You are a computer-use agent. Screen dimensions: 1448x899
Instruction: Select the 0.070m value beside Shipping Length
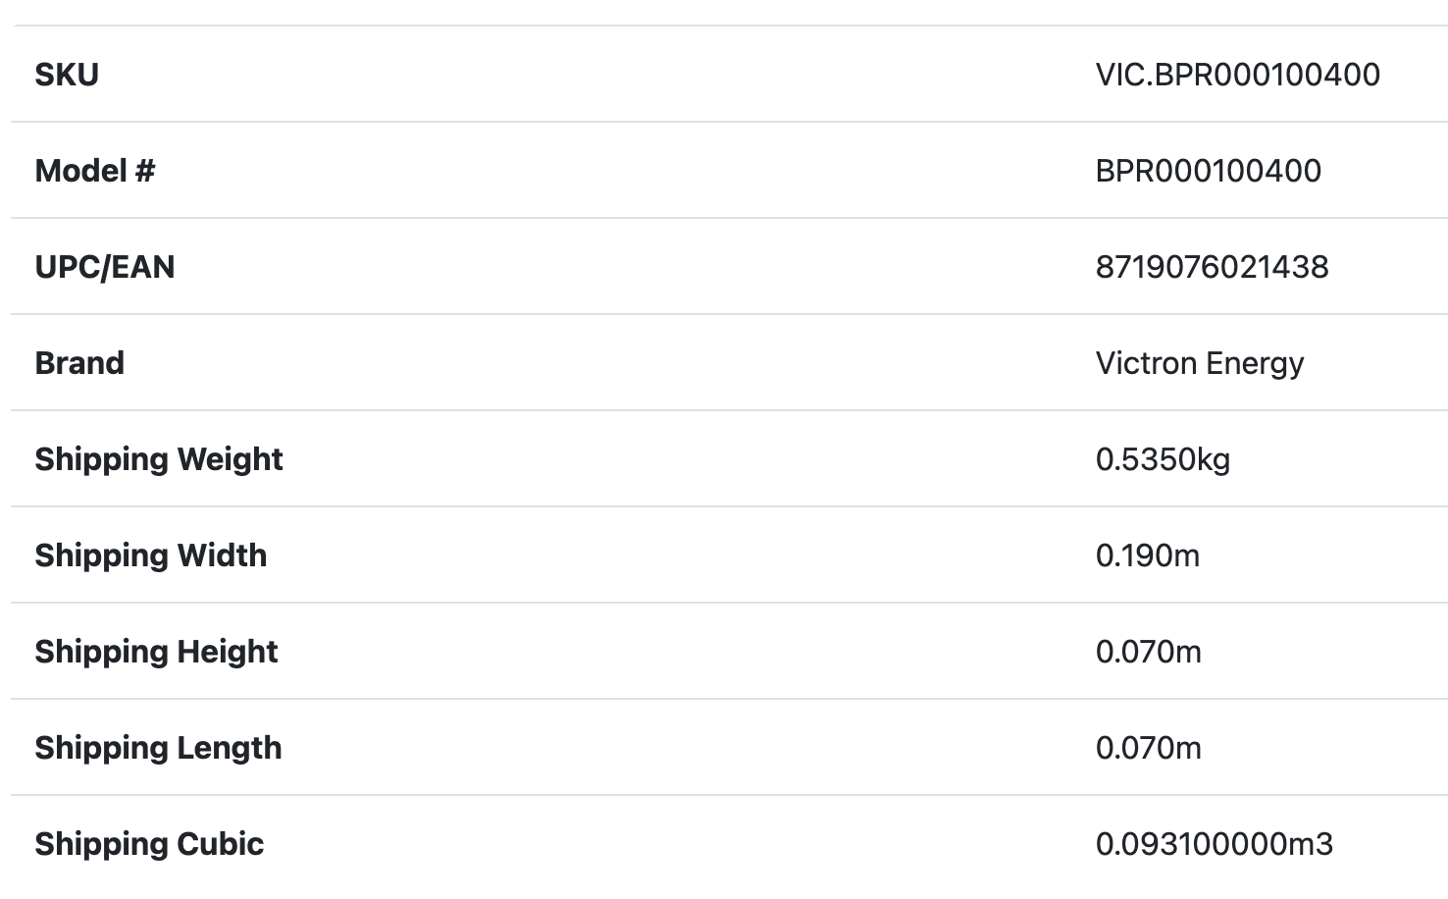pyautogui.click(x=1148, y=748)
